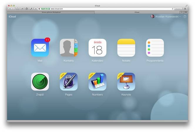
Task: Open the Kalendarz calendar icon
Action: coord(97,48)
